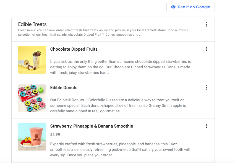Open the Chocolate Dipped Fruits cone thumbnail
235x163 pixels.
32,60
